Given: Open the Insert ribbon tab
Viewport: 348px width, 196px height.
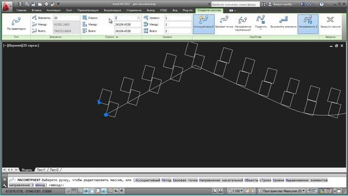Looking at the screenshot, I should point(36,10).
